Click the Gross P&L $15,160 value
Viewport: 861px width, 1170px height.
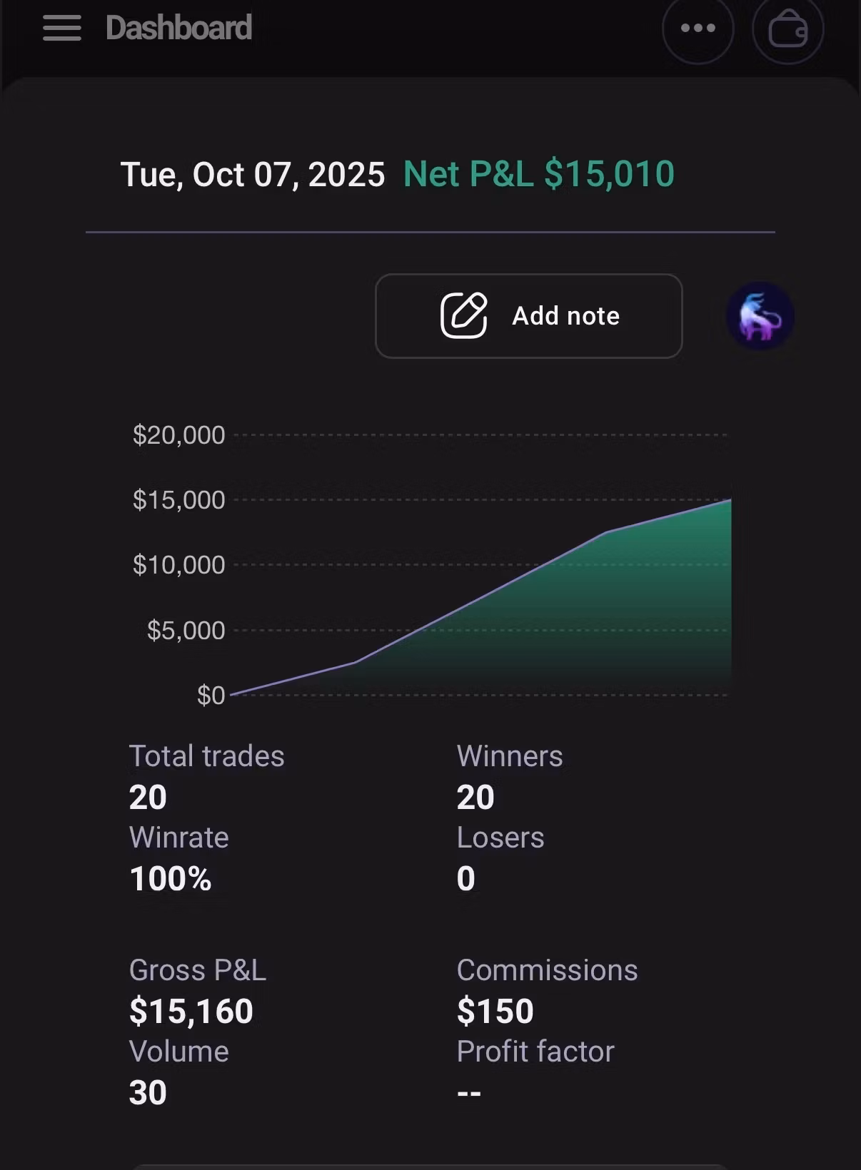(x=191, y=1012)
